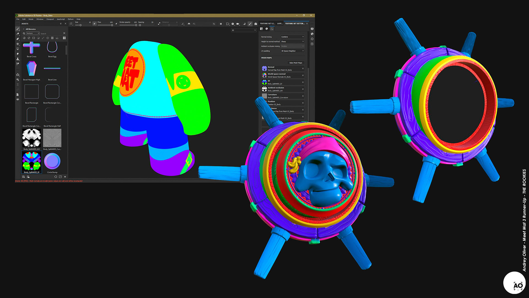529x298 pixels.
Task: Filter assets by alphas square icon
Action: pos(34,38)
